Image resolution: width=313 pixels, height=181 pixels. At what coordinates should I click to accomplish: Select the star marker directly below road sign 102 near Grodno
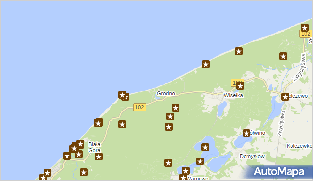click(x=122, y=124)
